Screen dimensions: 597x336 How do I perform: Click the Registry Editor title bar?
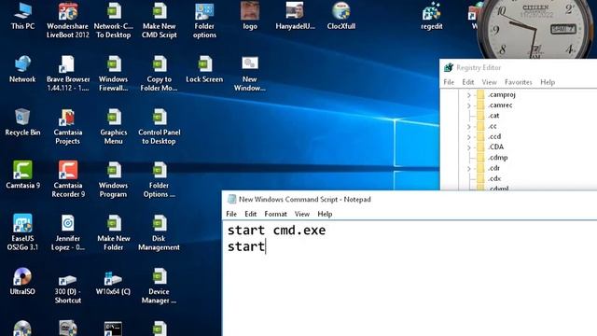point(519,68)
